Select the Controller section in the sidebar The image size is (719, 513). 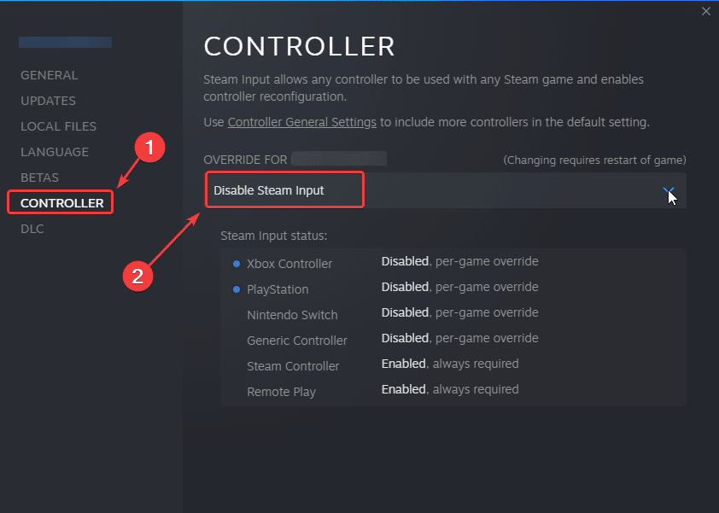click(x=61, y=203)
